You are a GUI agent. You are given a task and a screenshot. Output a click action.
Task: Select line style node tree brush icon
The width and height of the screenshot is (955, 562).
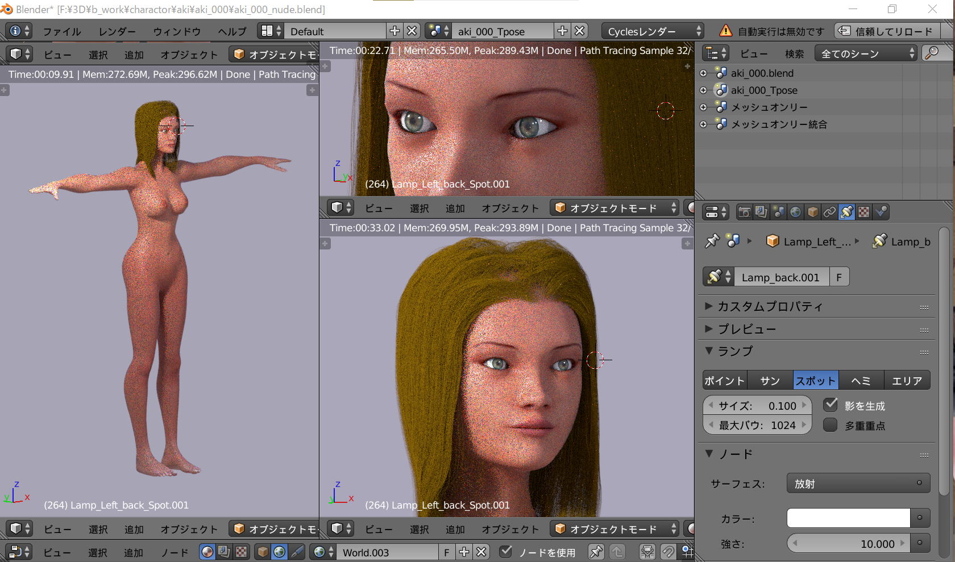click(x=297, y=552)
